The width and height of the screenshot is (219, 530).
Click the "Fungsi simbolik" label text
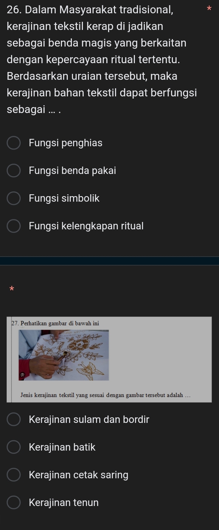point(65,199)
